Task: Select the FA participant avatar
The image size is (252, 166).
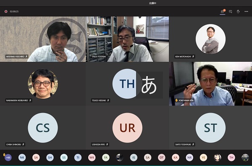Action: point(106,158)
